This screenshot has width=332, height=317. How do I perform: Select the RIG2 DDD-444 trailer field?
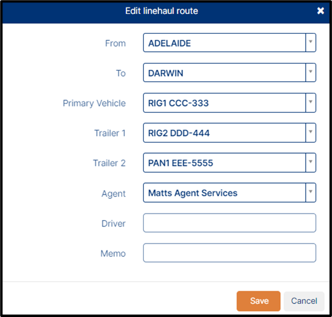(x=224, y=133)
